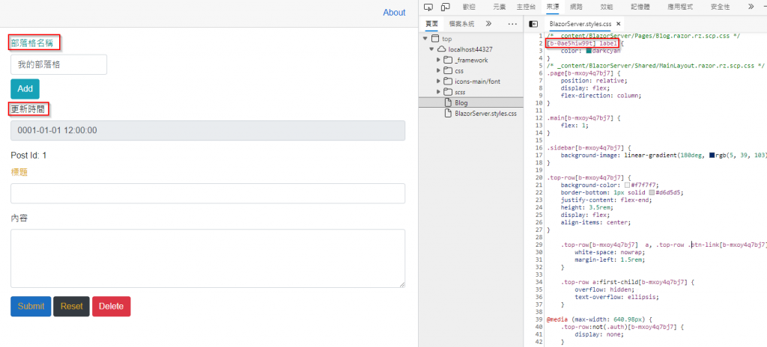
Task: Click the css folder icon
Action: [448, 71]
